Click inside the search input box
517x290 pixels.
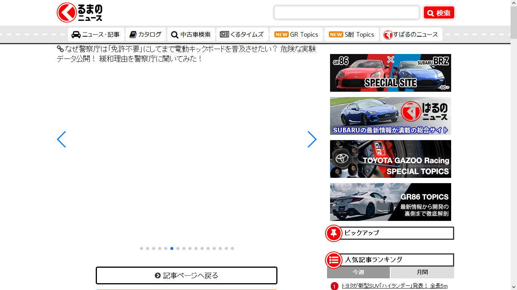(346, 12)
